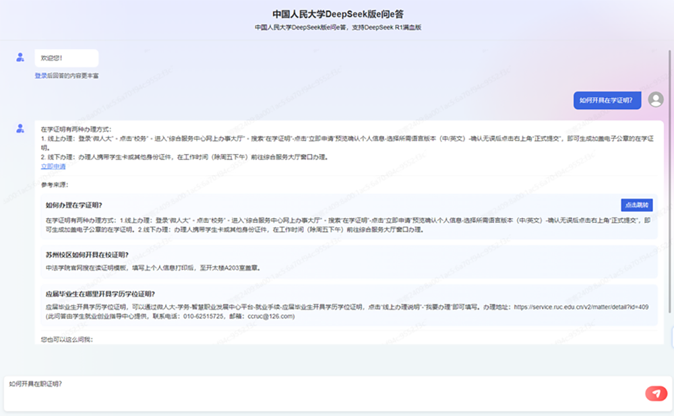Click the chat area vertical scrollbar
Screen dimensions: 674x416
[670, 181]
